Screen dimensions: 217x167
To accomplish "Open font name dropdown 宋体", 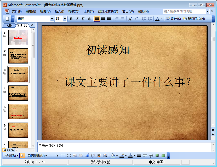I will coord(52,19).
